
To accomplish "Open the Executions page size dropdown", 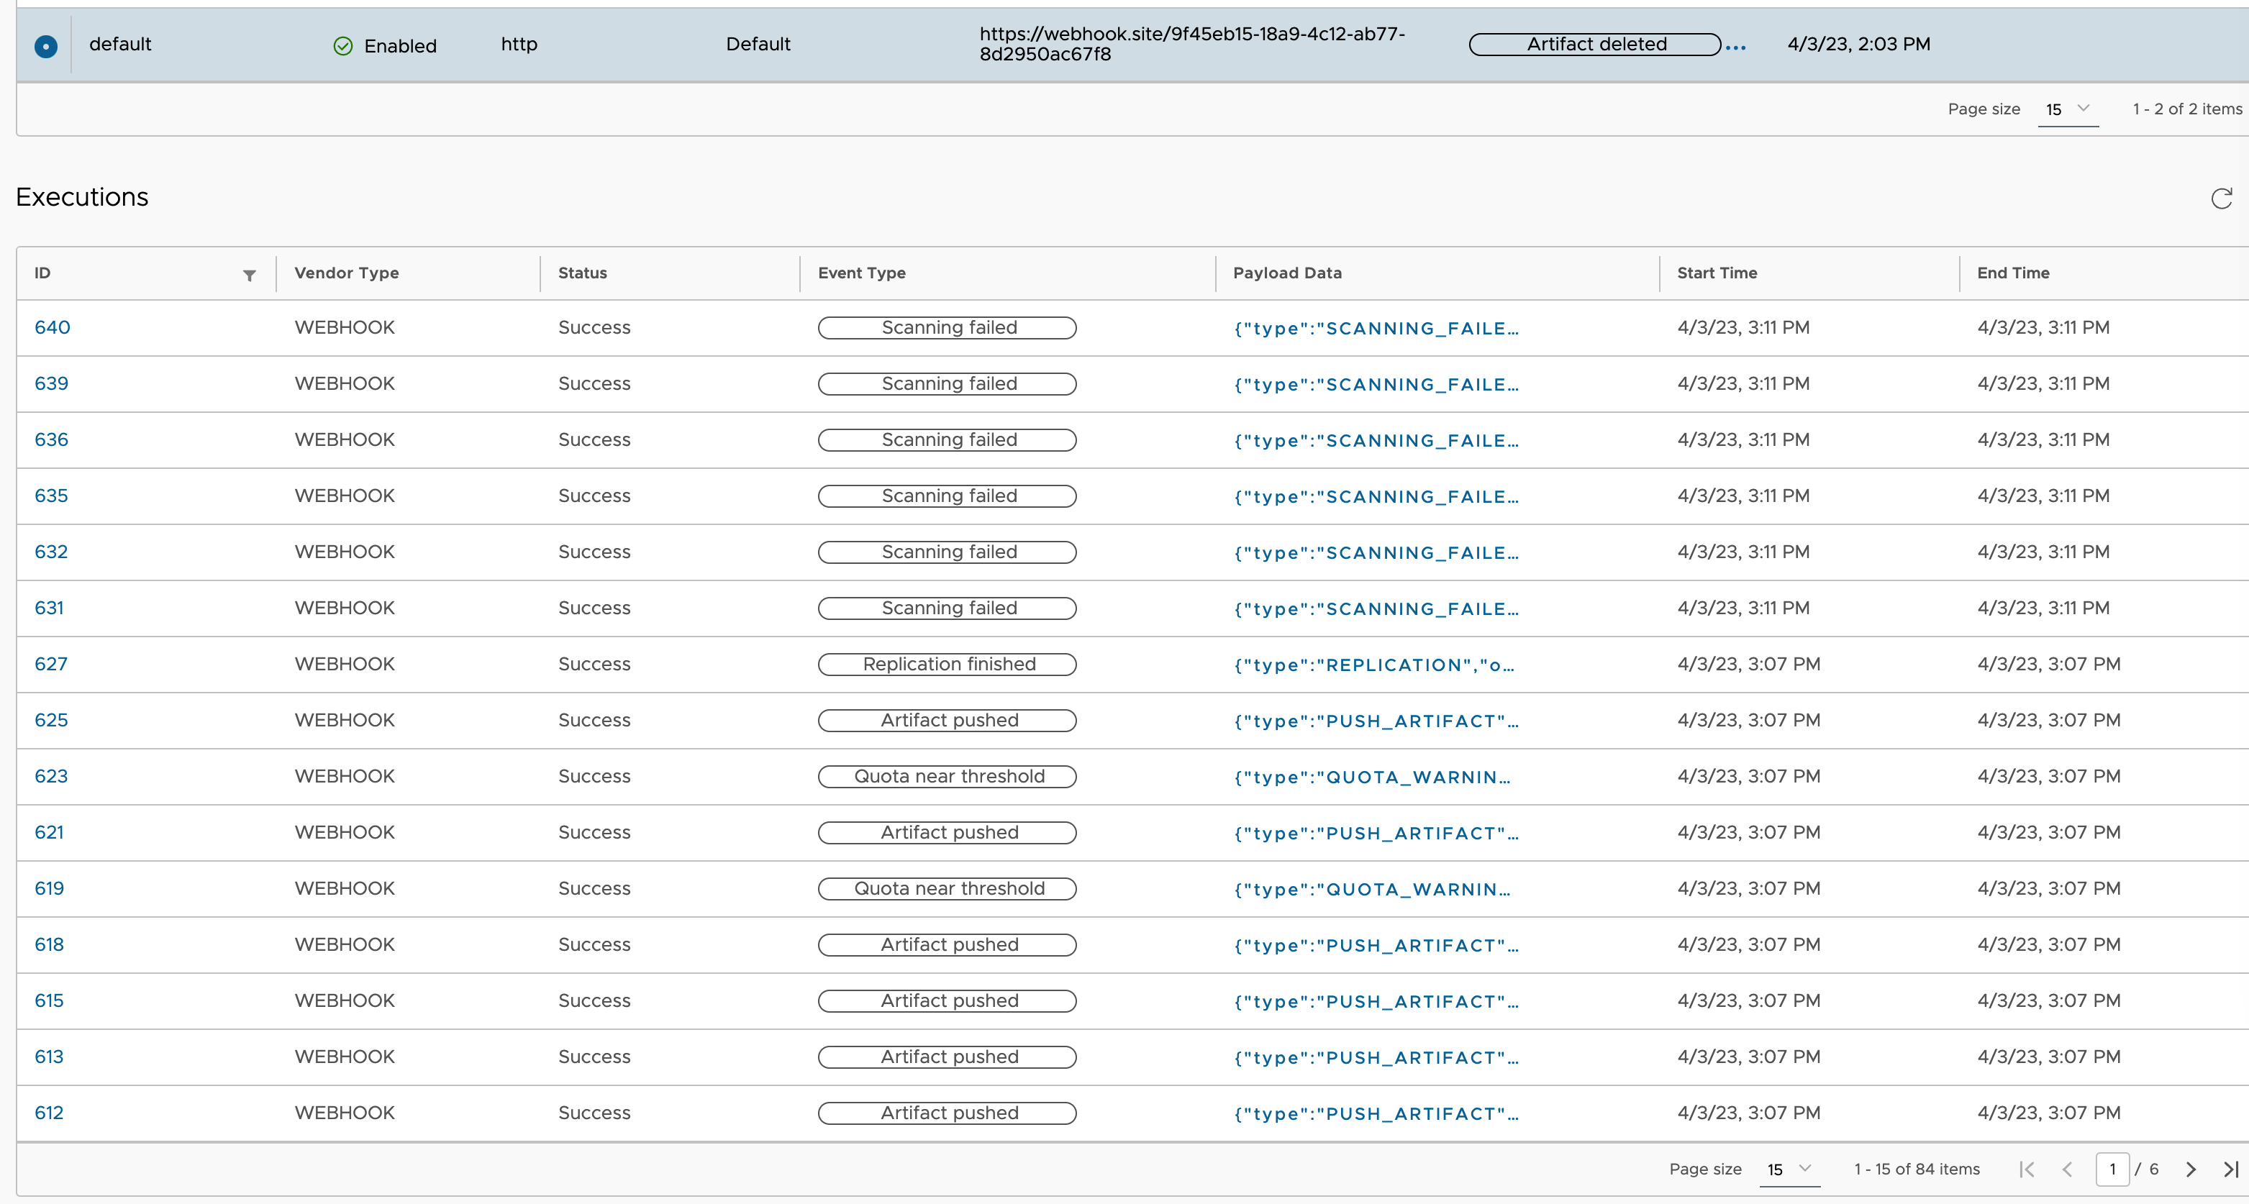I will 1790,1169.
